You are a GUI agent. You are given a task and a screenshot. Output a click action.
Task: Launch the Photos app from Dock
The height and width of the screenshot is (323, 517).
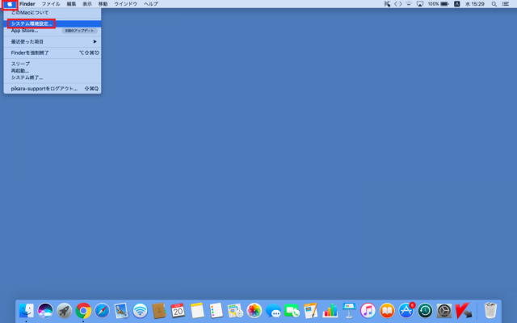tap(254, 310)
